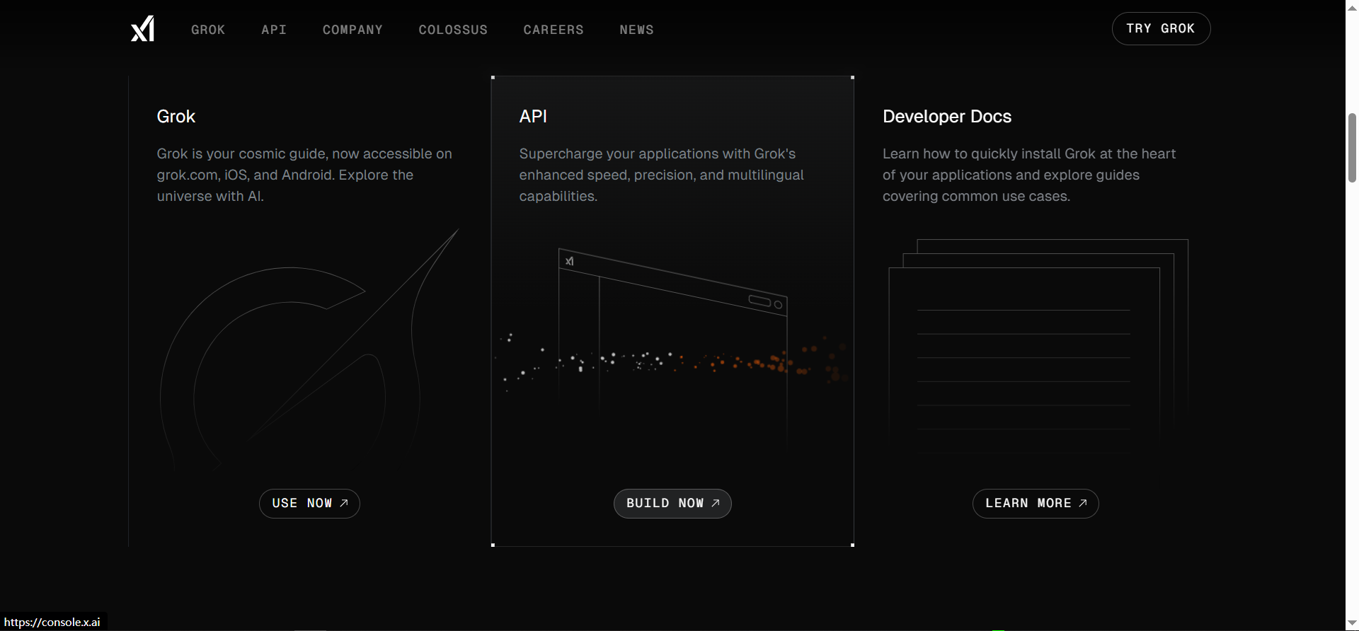Click the LEARN MORE button
Image resolution: width=1359 pixels, height=631 pixels.
(x=1036, y=504)
